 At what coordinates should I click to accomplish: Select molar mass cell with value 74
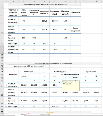click(24, 21)
